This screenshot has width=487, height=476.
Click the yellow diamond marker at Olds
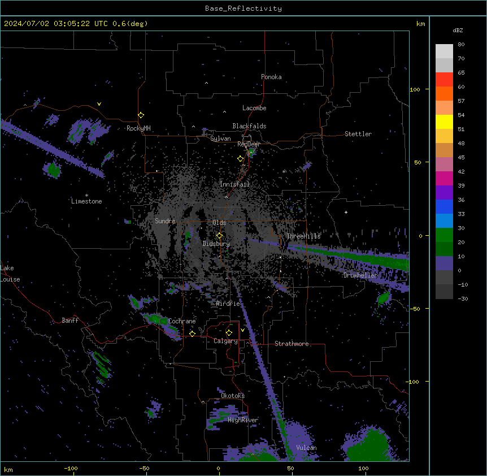click(x=219, y=236)
